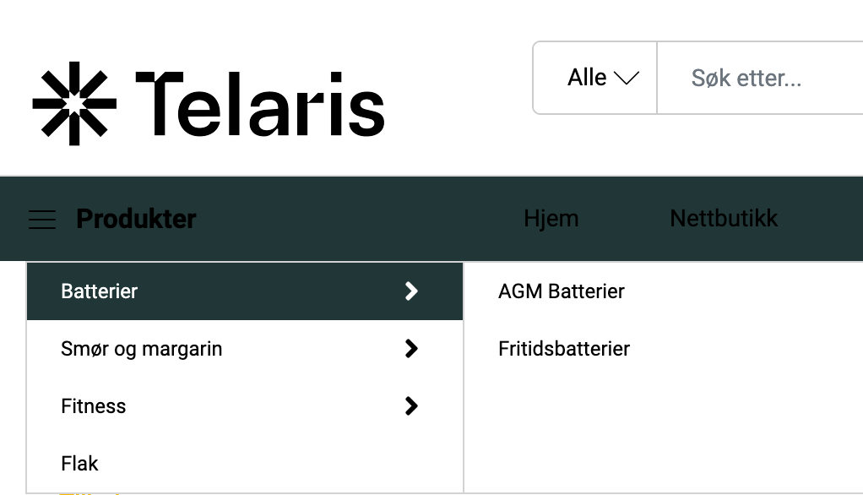This screenshot has height=495, width=863.
Task: Open the Nettbutikk page
Action: coord(724,218)
